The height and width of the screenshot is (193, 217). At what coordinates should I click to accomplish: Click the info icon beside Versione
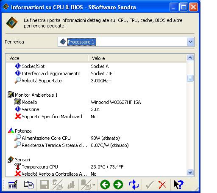pos(18,109)
